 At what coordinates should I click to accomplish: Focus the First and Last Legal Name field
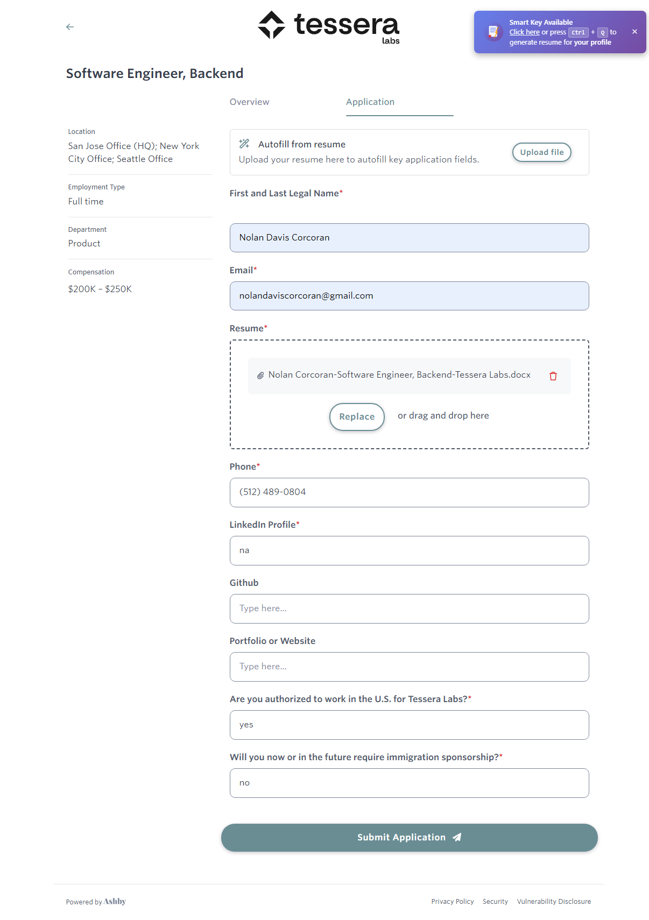(409, 238)
